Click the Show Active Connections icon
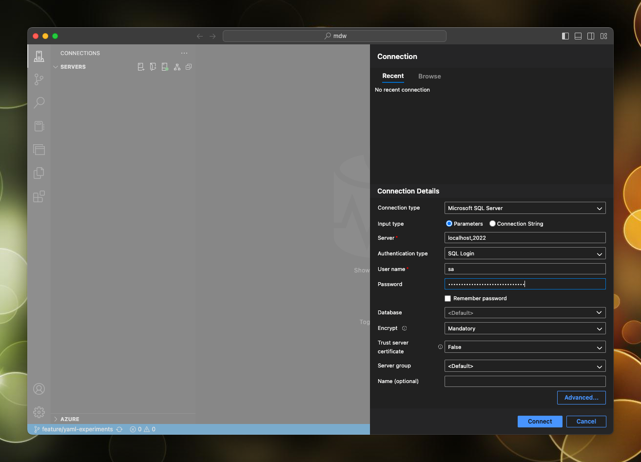Image resolution: width=641 pixels, height=462 pixels. click(x=165, y=67)
